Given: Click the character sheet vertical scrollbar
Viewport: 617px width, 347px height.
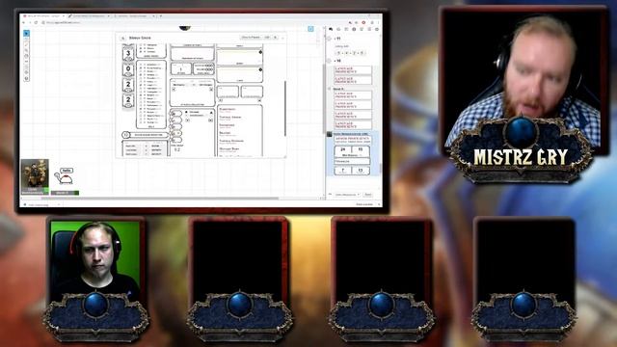Looking at the screenshot, I should click(x=285, y=108).
